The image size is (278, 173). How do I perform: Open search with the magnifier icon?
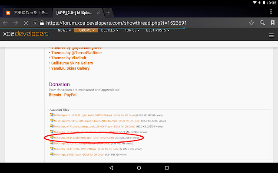click(x=262, y=23)
